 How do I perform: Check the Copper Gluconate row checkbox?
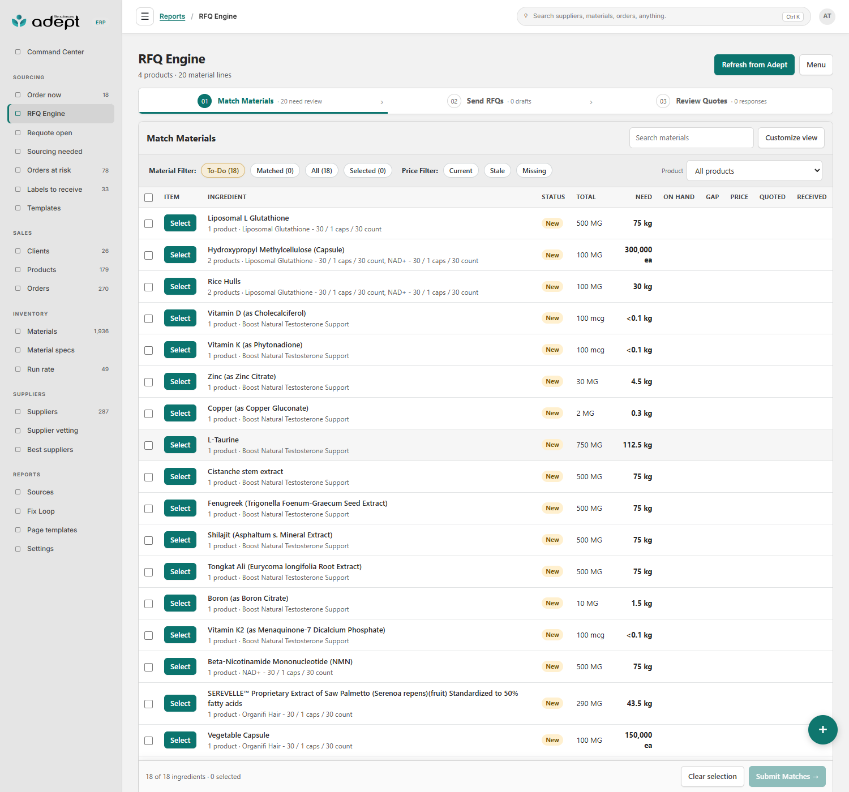(148, 414)
